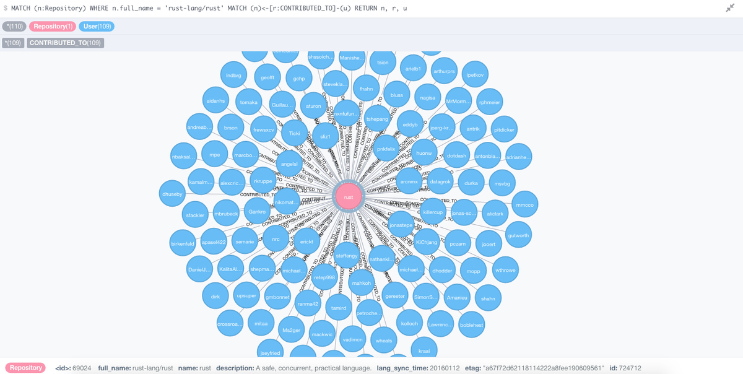This screenshot has height=374, width=743.
Task: Select the kolloch user node
Action: (x=409, y=323)
